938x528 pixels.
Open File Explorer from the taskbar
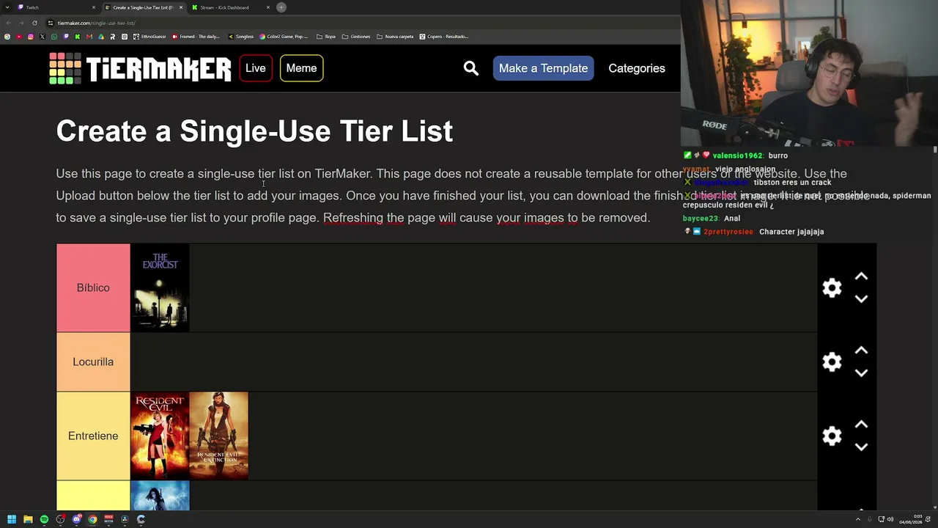click(x=28, y=519)
